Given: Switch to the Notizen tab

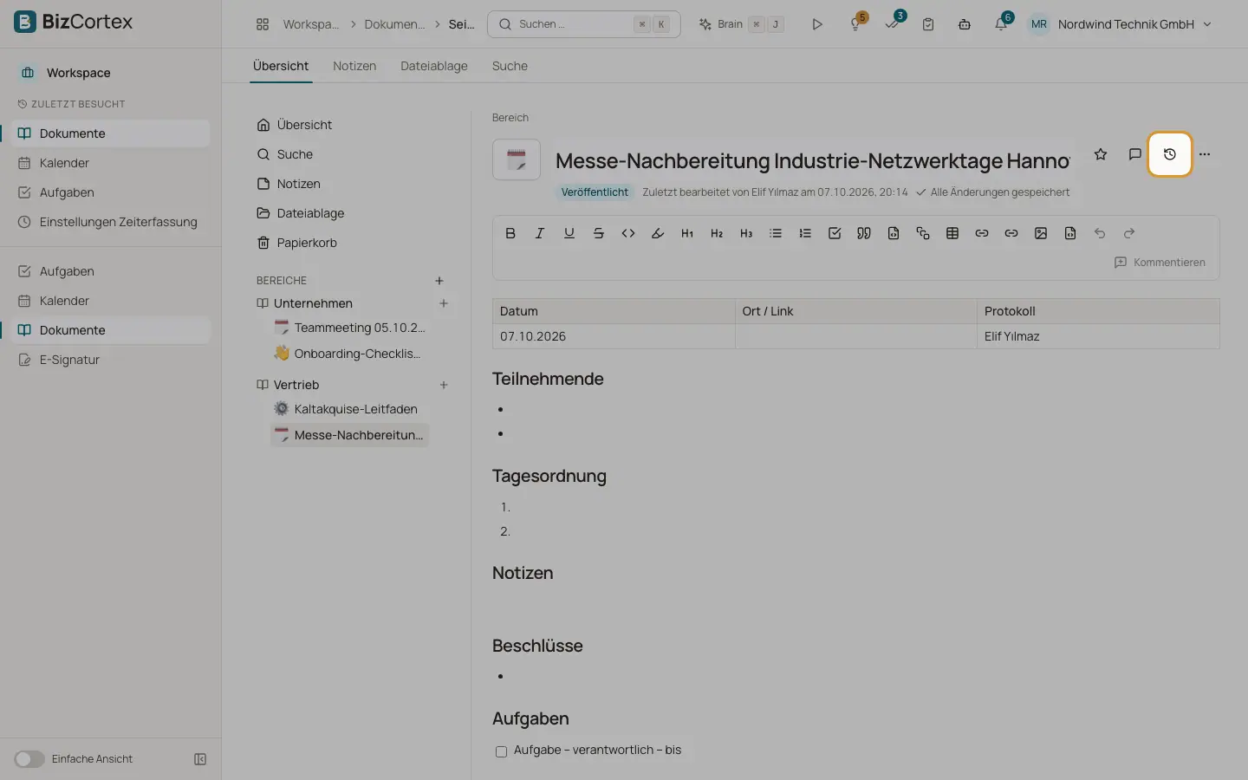Looking at the screenshot, I should 354,66.
